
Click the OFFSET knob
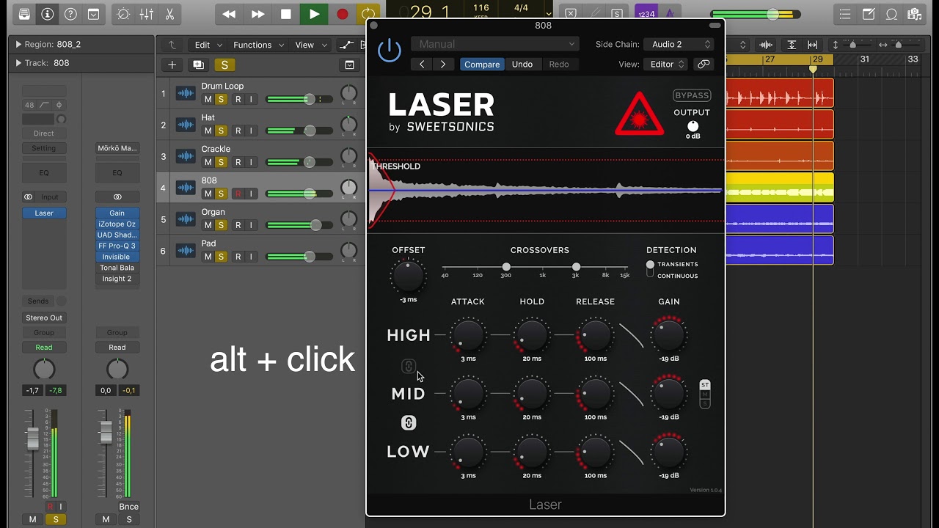[x=408, y=276]
